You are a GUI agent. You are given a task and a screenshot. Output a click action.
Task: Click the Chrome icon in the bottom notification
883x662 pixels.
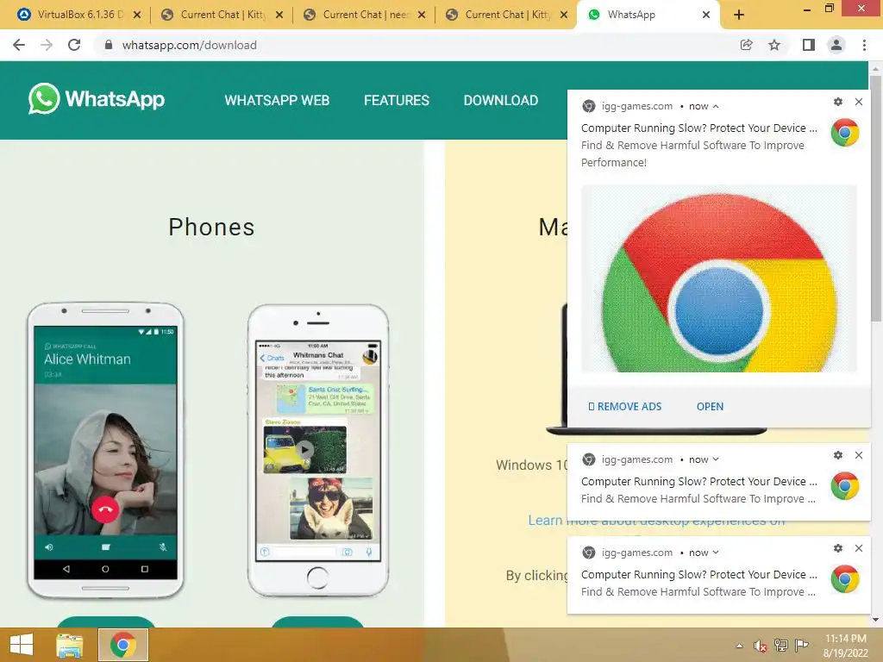point(845,578)
